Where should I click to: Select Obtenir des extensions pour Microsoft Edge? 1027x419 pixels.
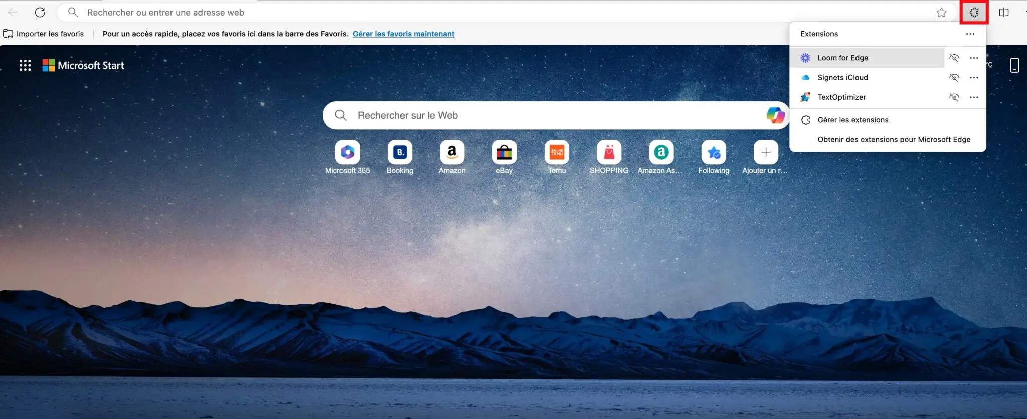point(894,139)
